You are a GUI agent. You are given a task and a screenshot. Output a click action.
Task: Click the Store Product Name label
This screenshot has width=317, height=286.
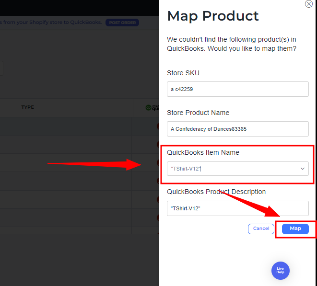[x=198, y=113]
